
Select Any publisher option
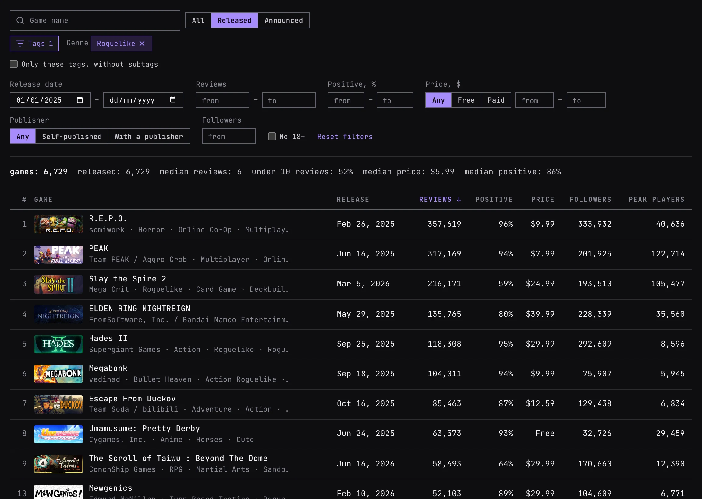(23, 136)
